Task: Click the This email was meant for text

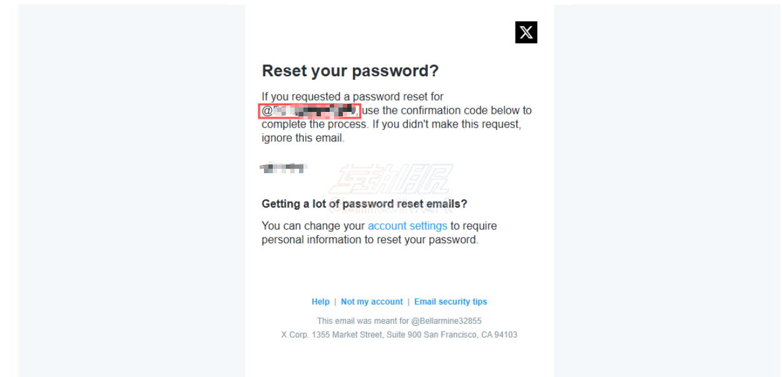Action: 363,321
